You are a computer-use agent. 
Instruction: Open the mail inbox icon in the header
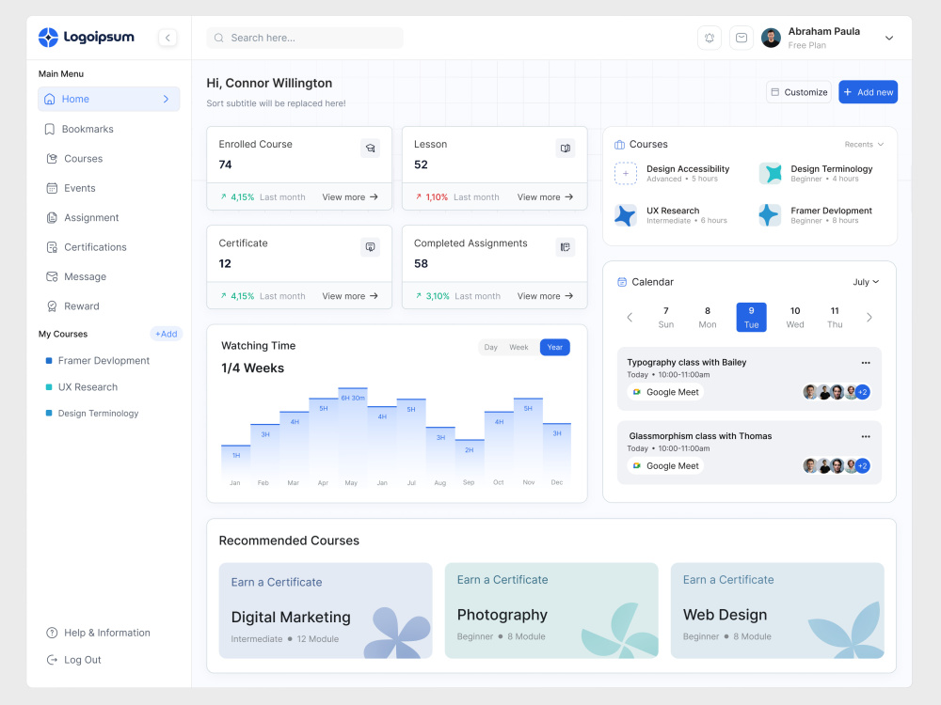click(x=742, y=38)
